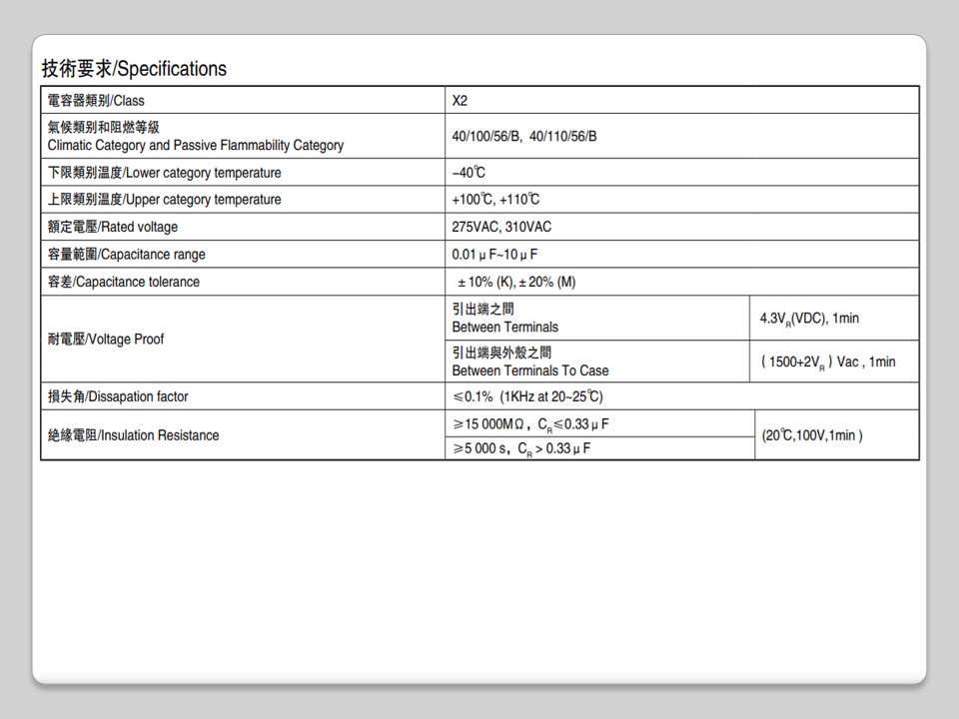Select the 耐電壓/Voltage Proof label

point(106,340)
